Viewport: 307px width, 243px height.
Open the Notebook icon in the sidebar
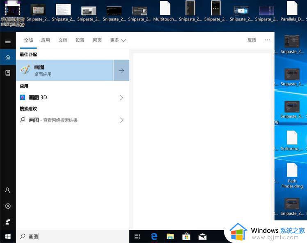tap(8, 73)
